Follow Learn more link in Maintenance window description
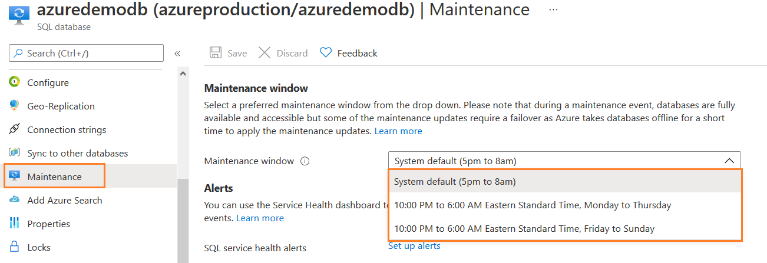767x263 pixels. click(398, 131)
